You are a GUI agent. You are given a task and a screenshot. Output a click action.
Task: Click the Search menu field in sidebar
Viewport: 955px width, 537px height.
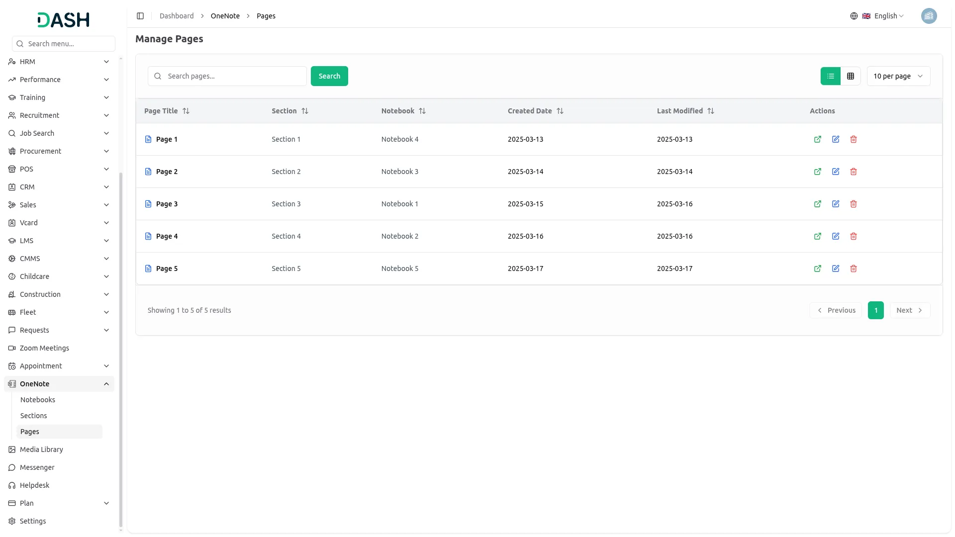click(x=64, y=44)
